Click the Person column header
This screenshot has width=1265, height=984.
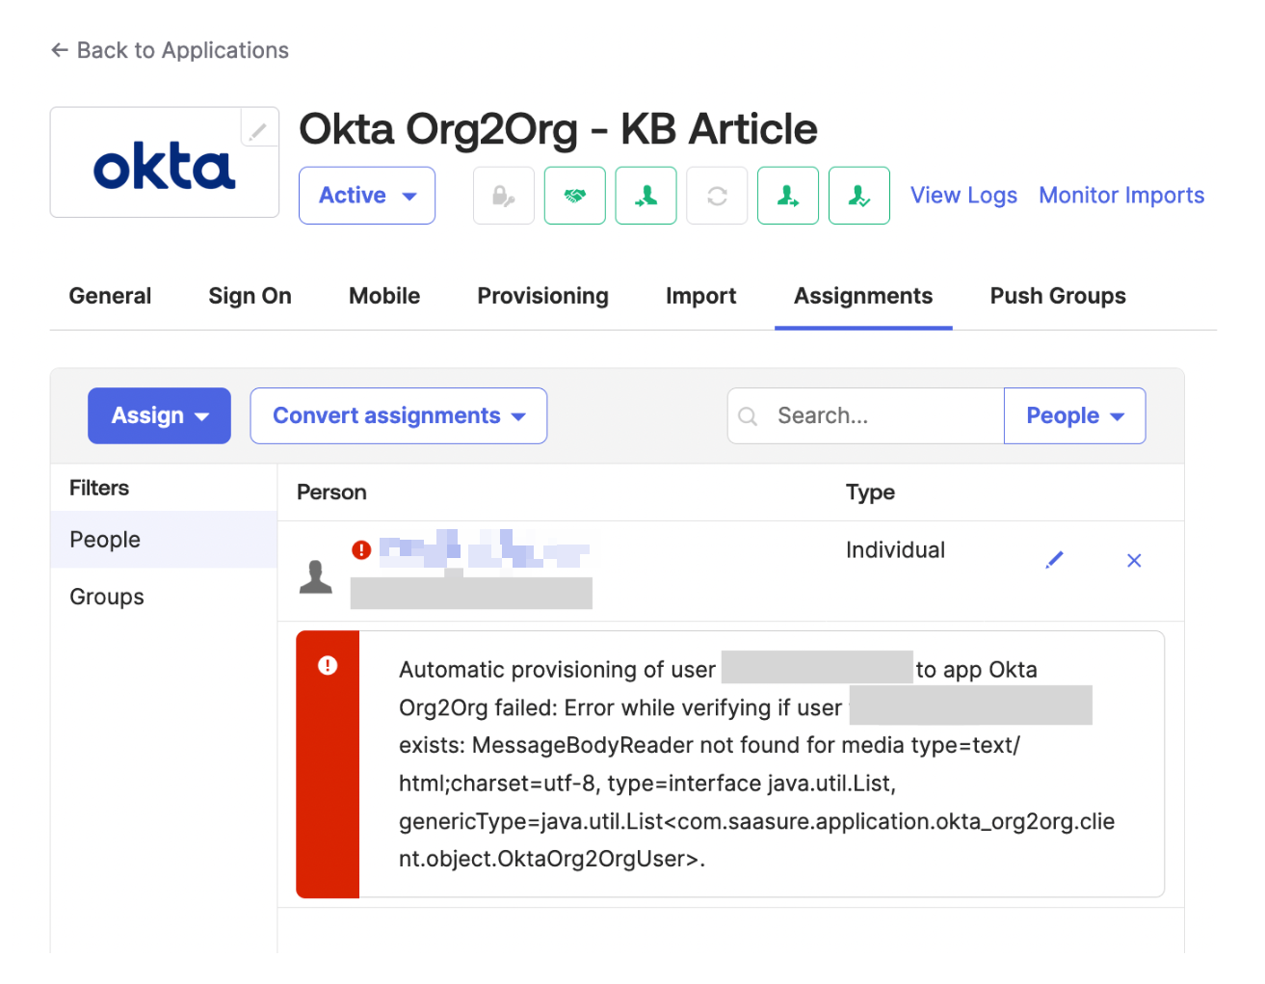(x=332, y=492)
